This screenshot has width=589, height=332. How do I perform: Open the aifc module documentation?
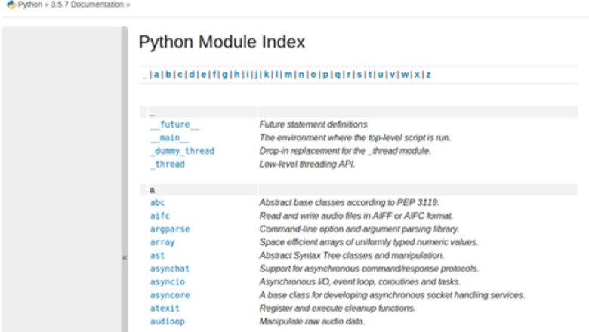(160, 216)
